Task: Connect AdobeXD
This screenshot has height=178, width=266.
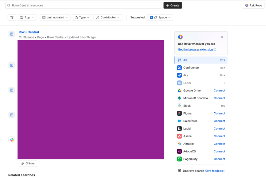Action: pos(219,151)
